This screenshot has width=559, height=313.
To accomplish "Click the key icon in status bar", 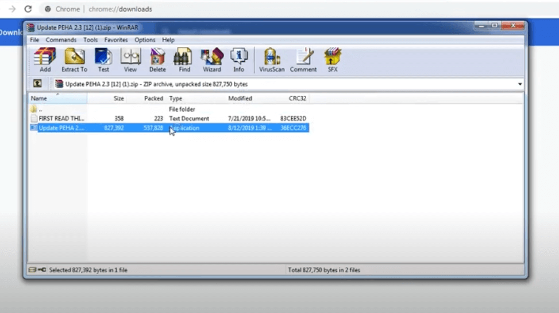I will pyautogui.click(x=42, y=270).
